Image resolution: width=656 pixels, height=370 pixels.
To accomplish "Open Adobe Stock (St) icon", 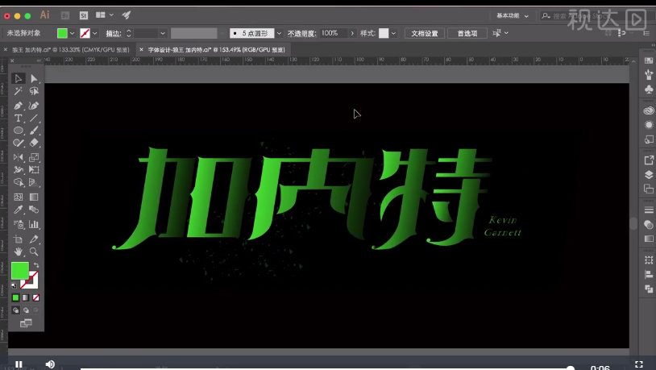I will click(x=84, y=15).
